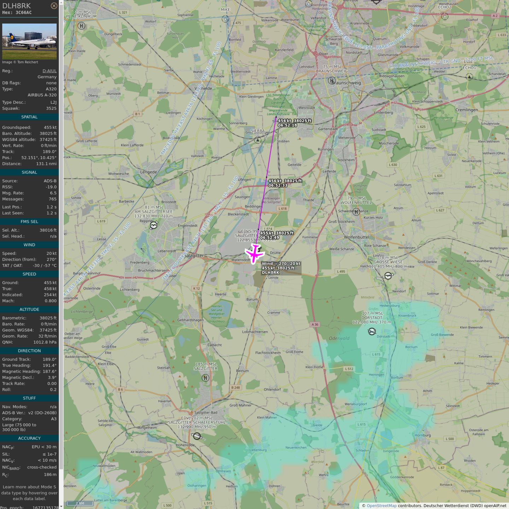Image resolution: width=509 pixels, height=509 pixels.
Task: Open the OpenStreetMap attribution link
Action: (x=381, y=505)
